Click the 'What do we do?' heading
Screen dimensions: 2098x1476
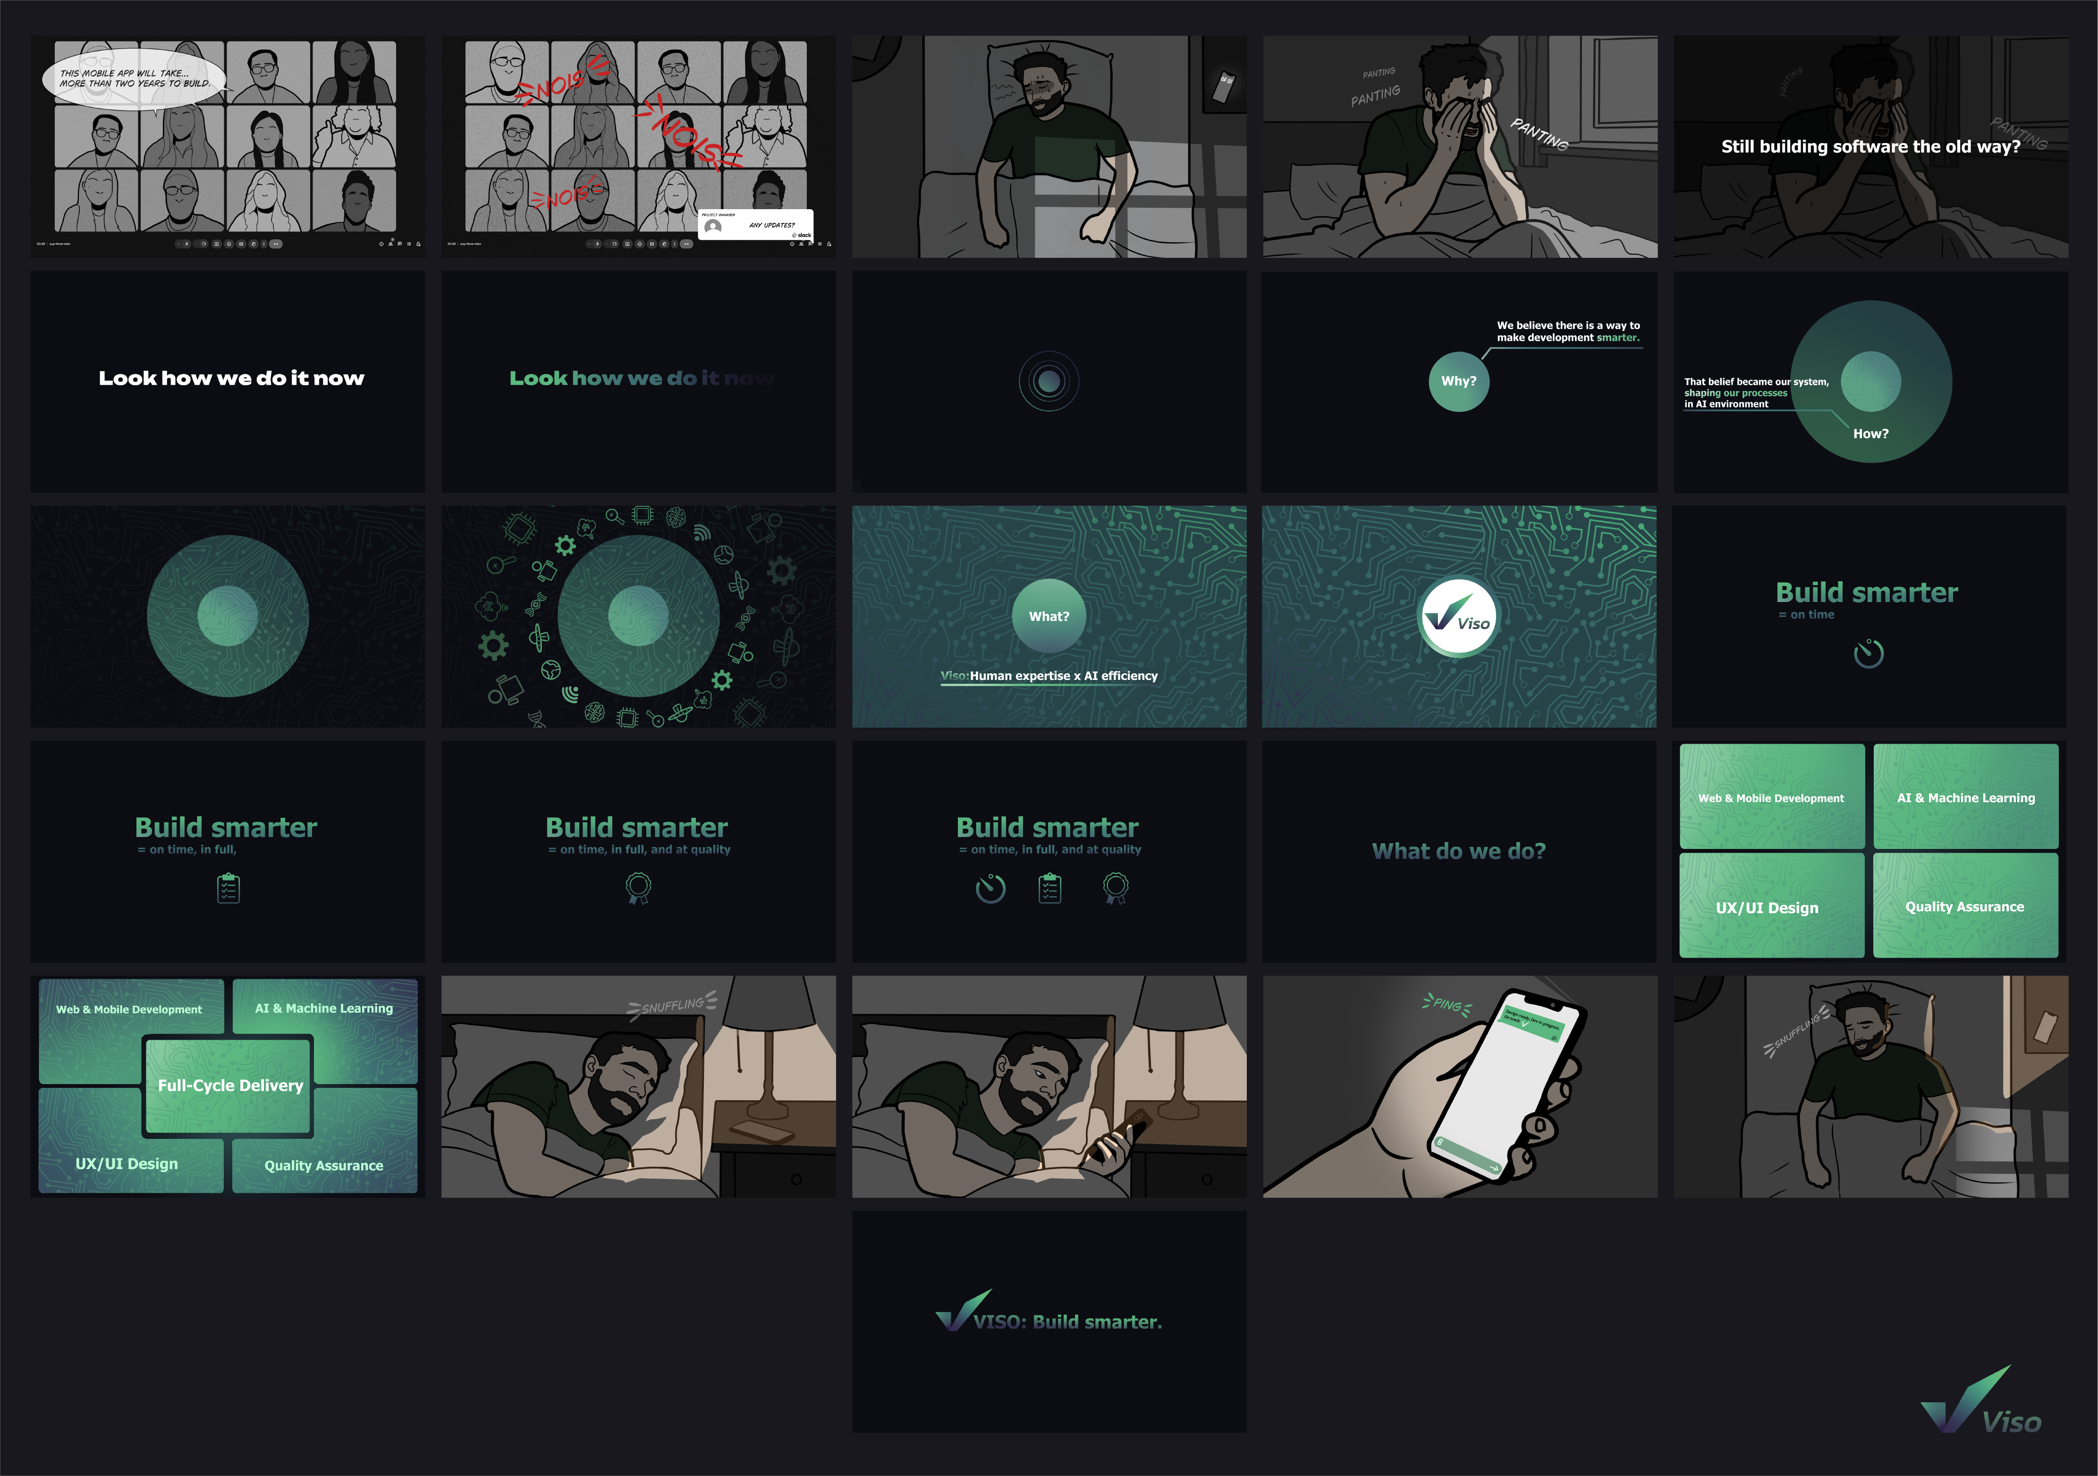tap(1458, 851)
